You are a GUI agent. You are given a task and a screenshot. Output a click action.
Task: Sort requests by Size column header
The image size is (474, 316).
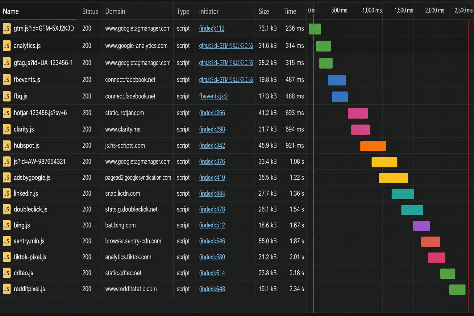(x=264, y=11)
